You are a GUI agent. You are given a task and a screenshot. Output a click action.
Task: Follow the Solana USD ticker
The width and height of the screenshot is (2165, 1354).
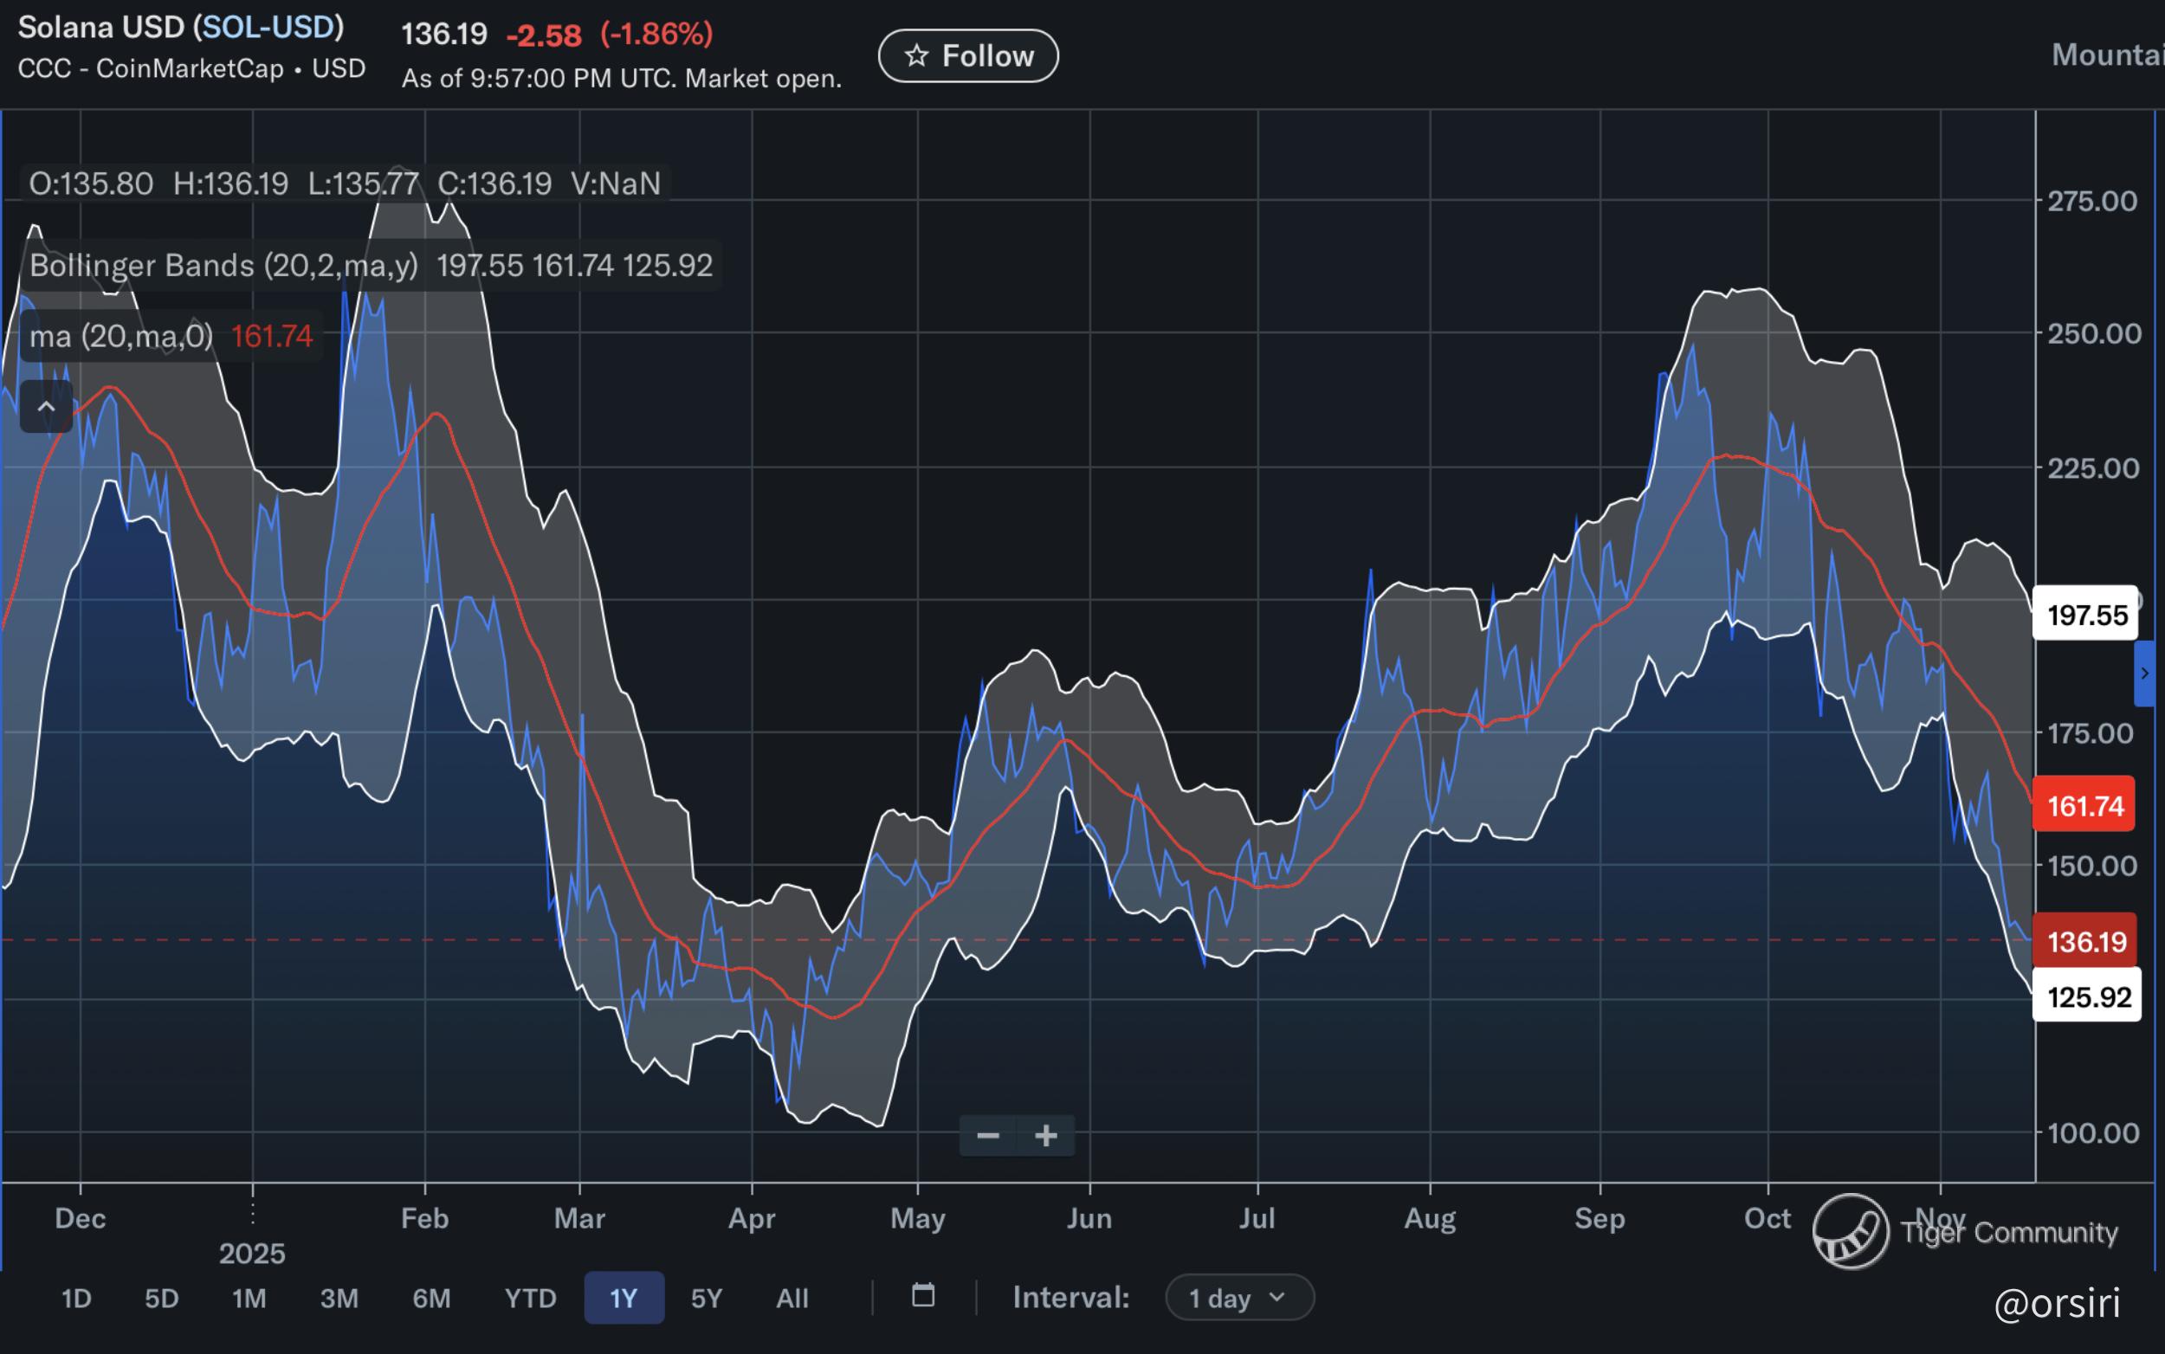pos(968,55)
